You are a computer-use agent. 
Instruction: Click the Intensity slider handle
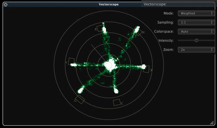[196, 41]
